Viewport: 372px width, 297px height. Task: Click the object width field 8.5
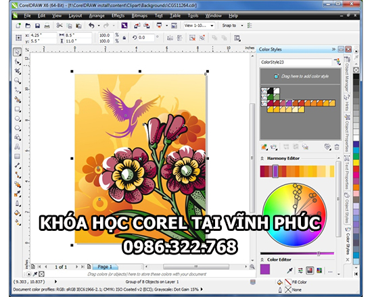coord(78,35)
